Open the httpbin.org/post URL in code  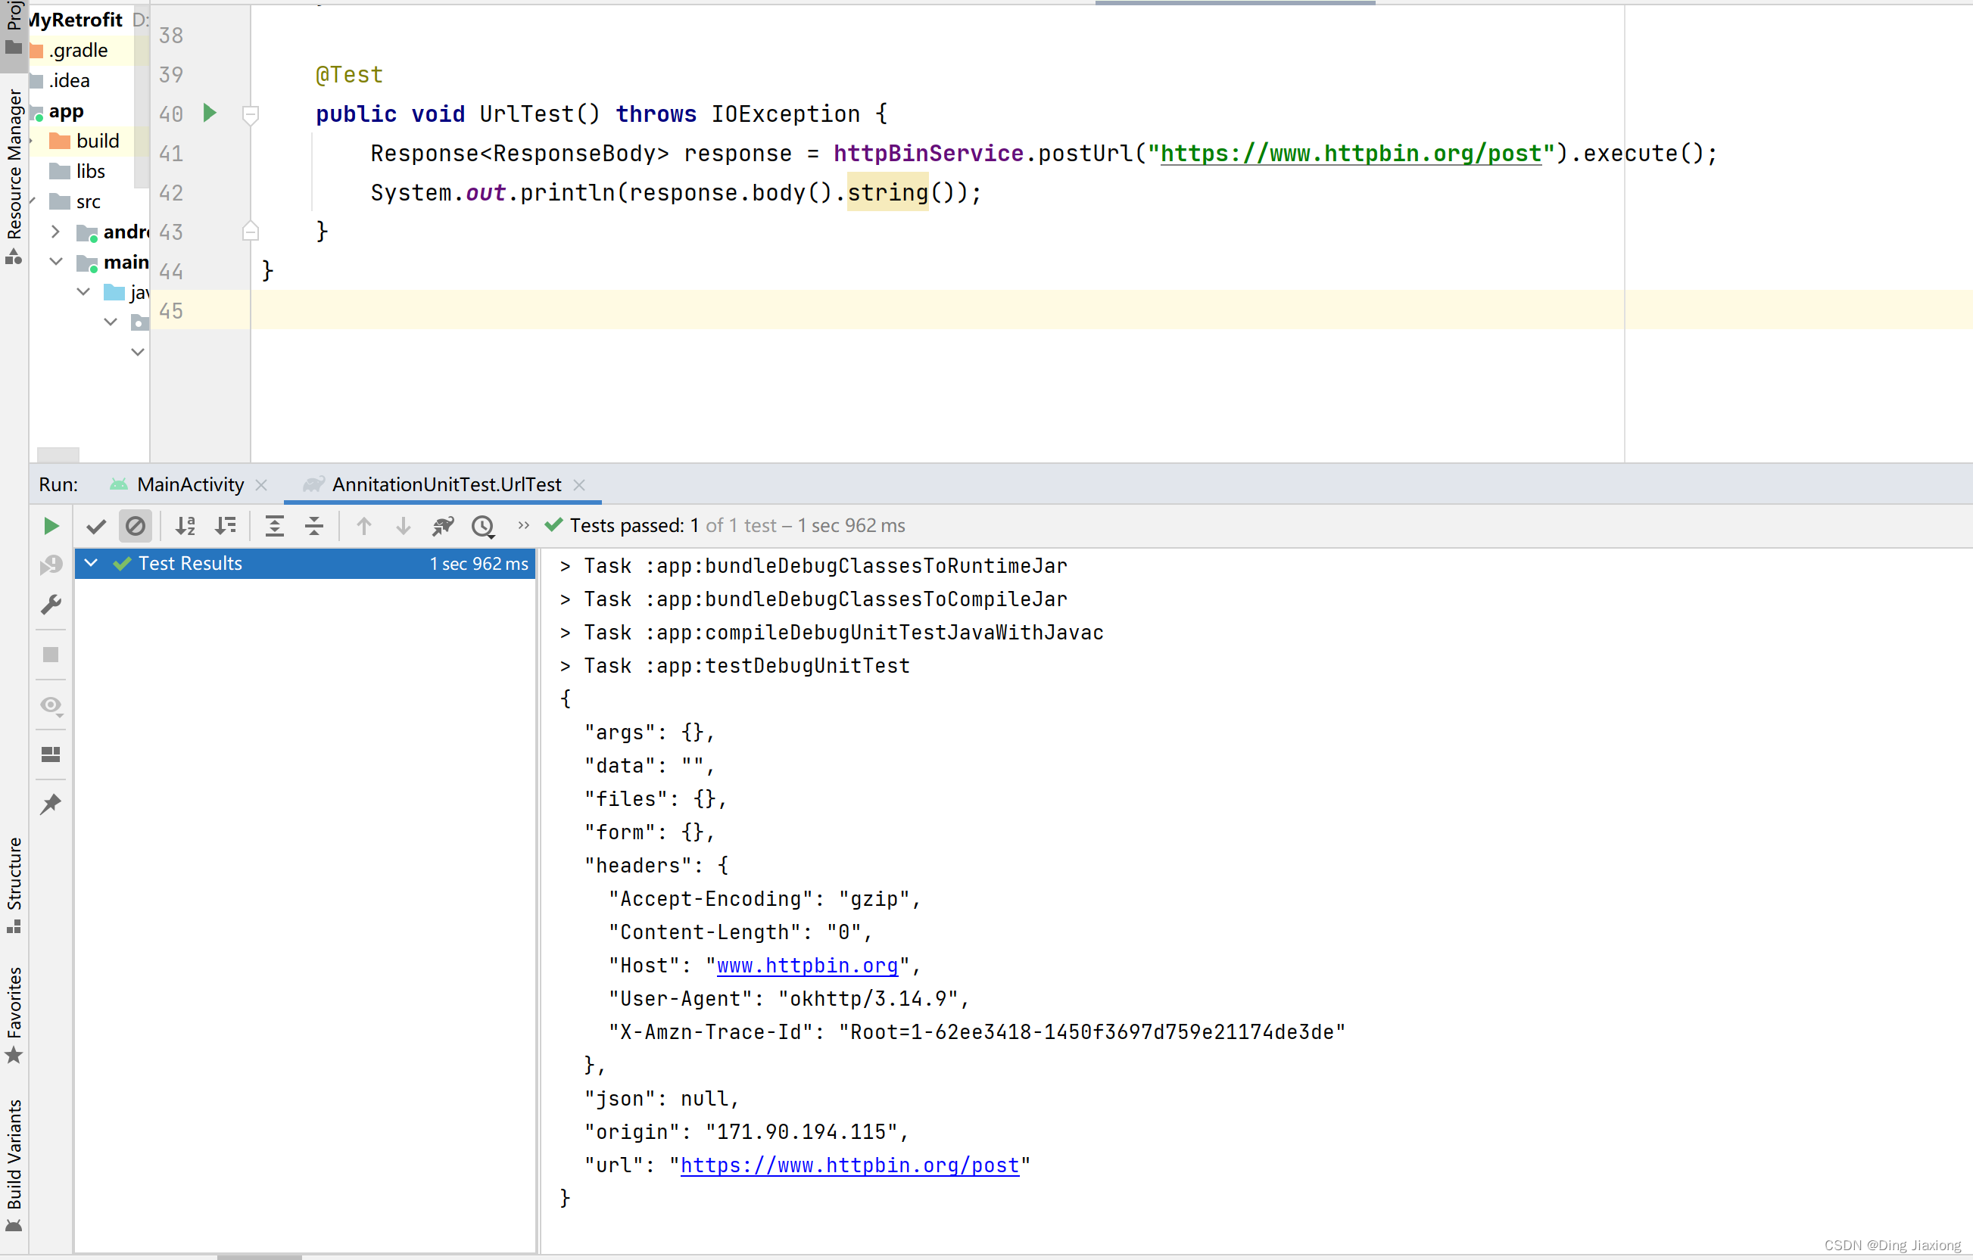coord(1351,153)
